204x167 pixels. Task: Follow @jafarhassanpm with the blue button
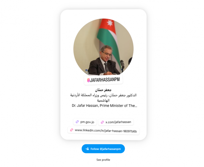[103, 149]
